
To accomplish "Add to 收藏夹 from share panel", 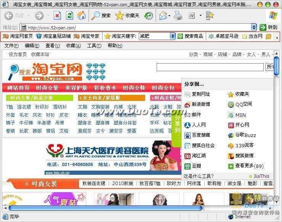I will coord(239,94).
